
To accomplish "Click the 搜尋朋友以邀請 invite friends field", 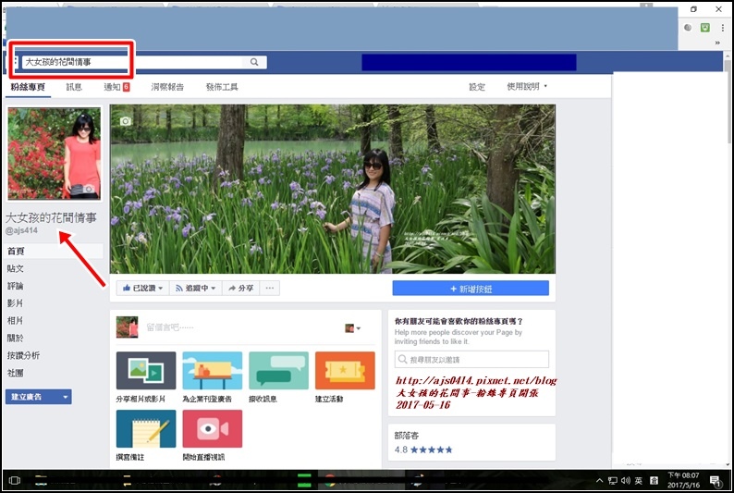I will coord(471,359).
